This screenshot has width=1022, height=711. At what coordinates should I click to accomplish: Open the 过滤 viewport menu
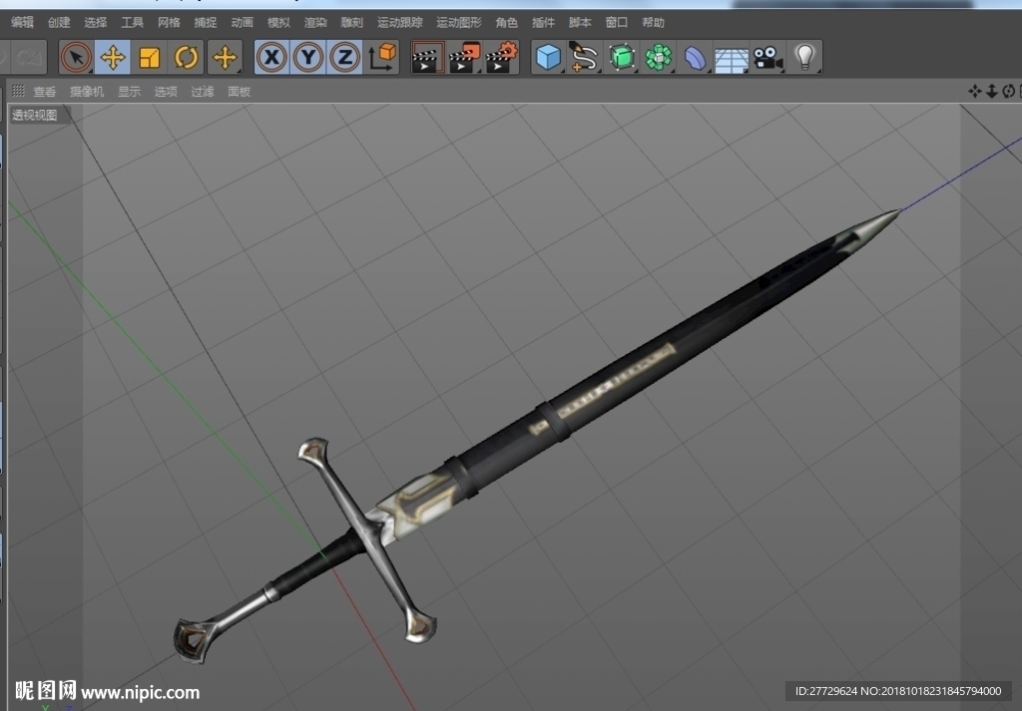[x=202, y=92]
